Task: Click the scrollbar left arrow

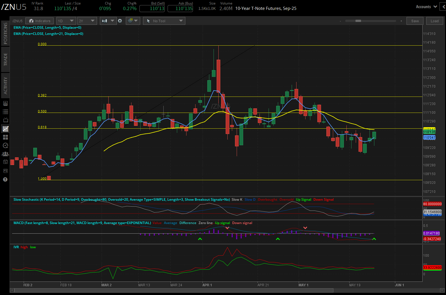Action: point(12,290)
